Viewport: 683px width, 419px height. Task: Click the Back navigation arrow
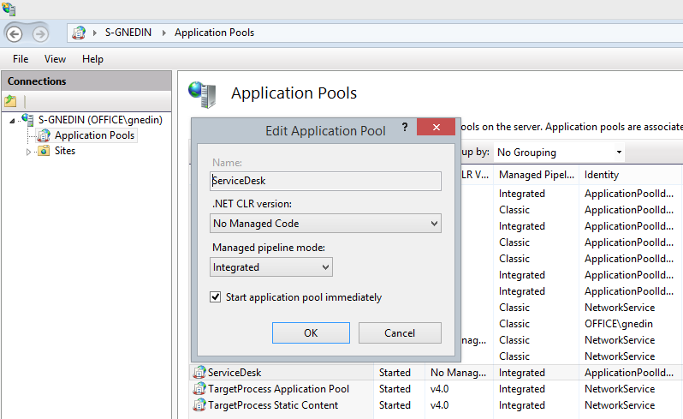coord(15,33)
